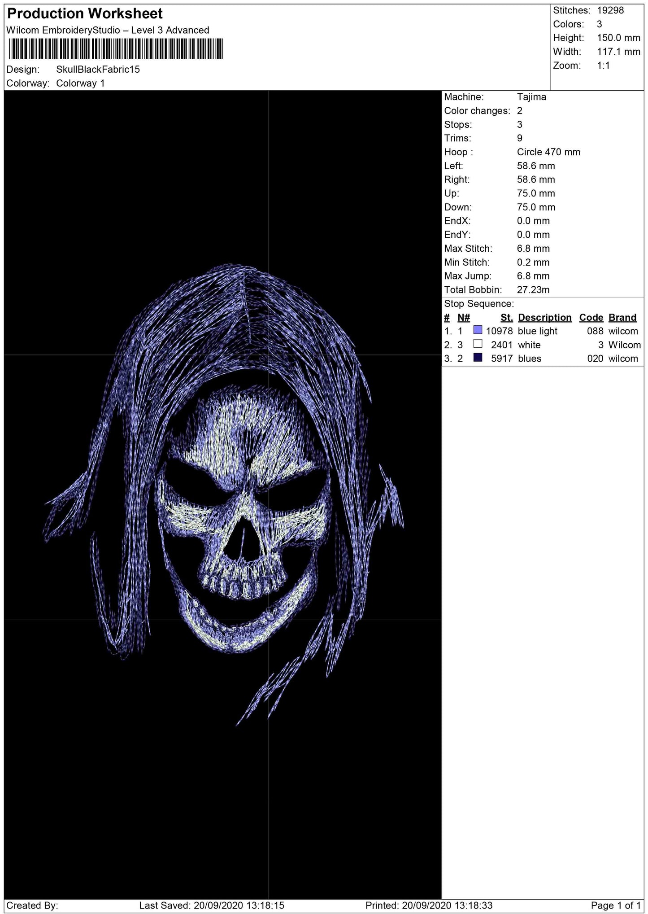Image resolution: width=648 pixels, height=914 pixels.
Task: Click the Last Saved timestamp
Action: (x=212, y=905)
